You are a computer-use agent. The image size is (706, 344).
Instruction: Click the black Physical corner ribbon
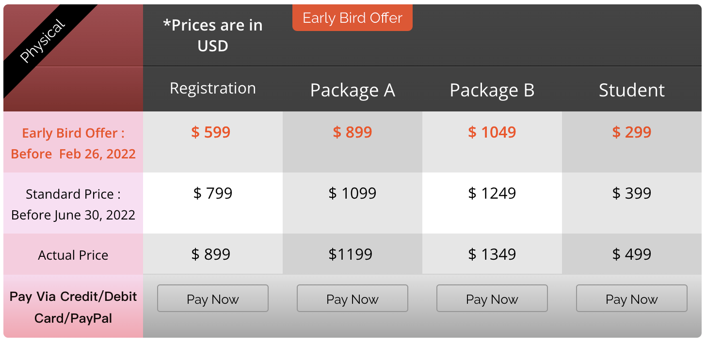43,41
